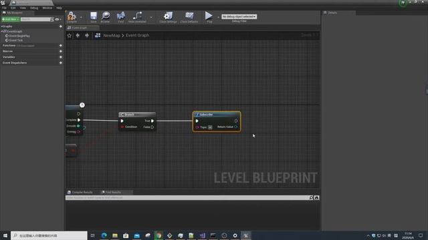This screenshot has width=428, height=240.
Task: Add an event dispatcher with the plus icon
Action: [61, 63]
